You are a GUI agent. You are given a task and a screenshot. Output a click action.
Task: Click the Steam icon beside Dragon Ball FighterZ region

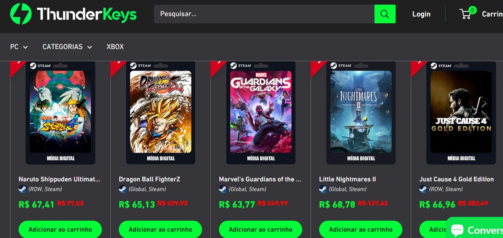click(x=123, y=189)
